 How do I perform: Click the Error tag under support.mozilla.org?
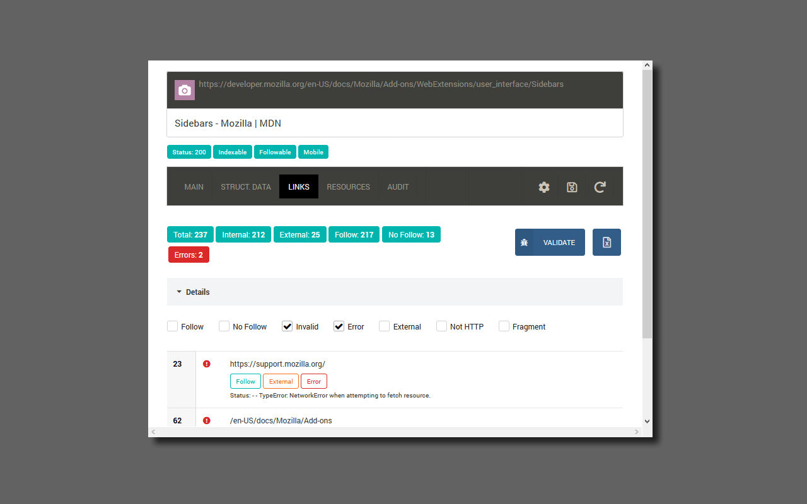314,381
